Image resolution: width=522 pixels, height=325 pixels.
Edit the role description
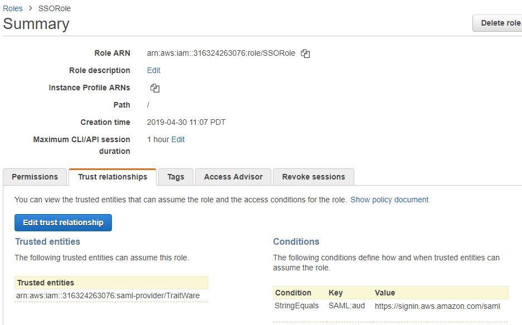(154, 70)
